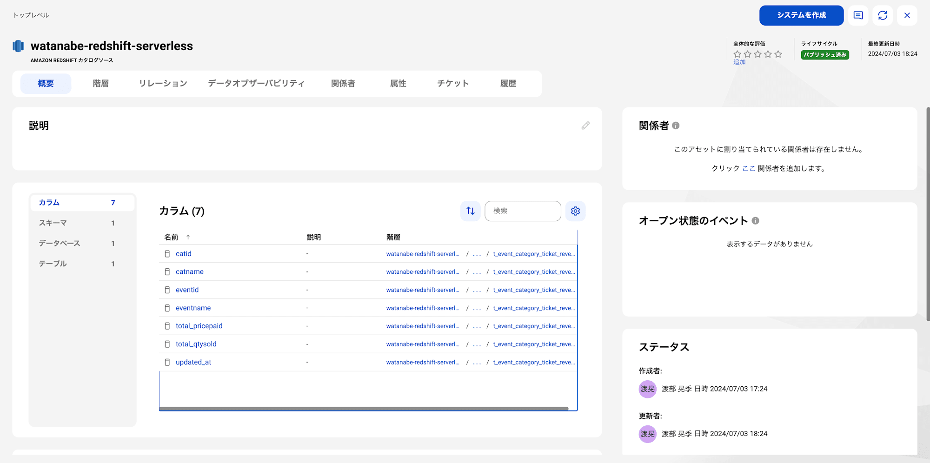Open the eventid column link

point(187,290)
